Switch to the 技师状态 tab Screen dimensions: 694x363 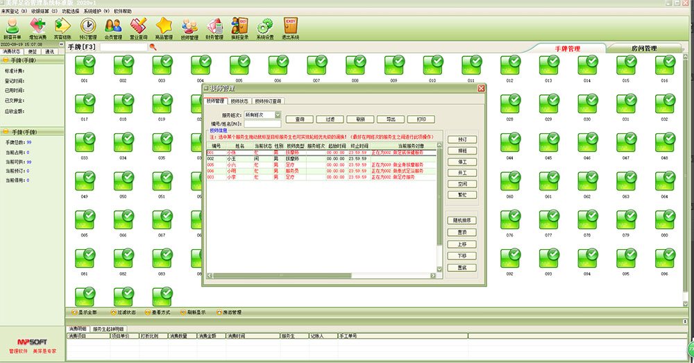[238, 101]
